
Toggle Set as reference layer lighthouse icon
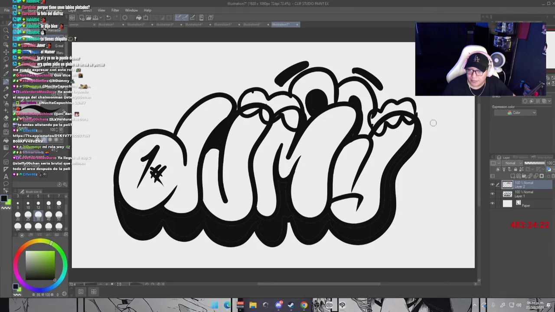pos(504,169)
